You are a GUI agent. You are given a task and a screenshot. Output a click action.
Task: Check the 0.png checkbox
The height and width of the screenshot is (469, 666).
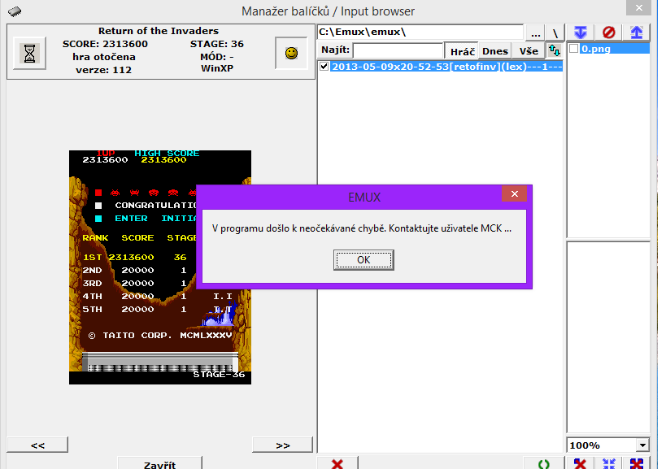pos(573,49)
